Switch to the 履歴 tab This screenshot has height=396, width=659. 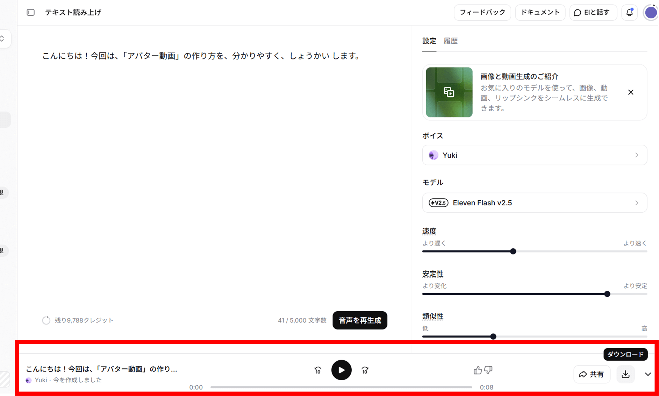[x=450, y=41]
